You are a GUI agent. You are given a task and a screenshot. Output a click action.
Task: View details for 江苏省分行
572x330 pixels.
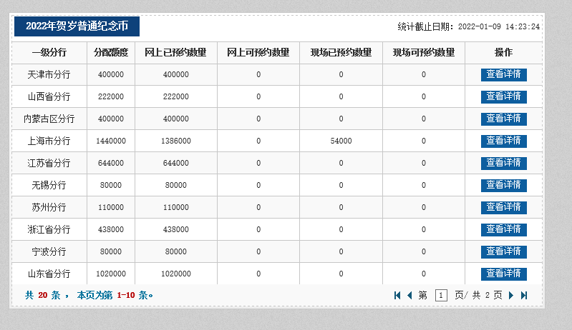click(x=503, y=164)
